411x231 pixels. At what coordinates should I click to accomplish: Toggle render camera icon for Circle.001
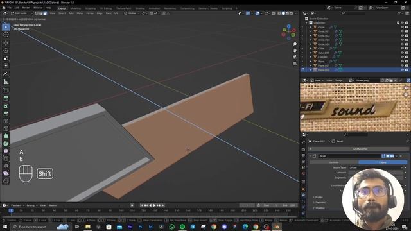pos(407,31)
